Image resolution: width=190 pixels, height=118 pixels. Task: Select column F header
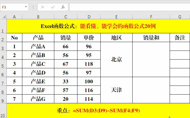coord(151,17)
